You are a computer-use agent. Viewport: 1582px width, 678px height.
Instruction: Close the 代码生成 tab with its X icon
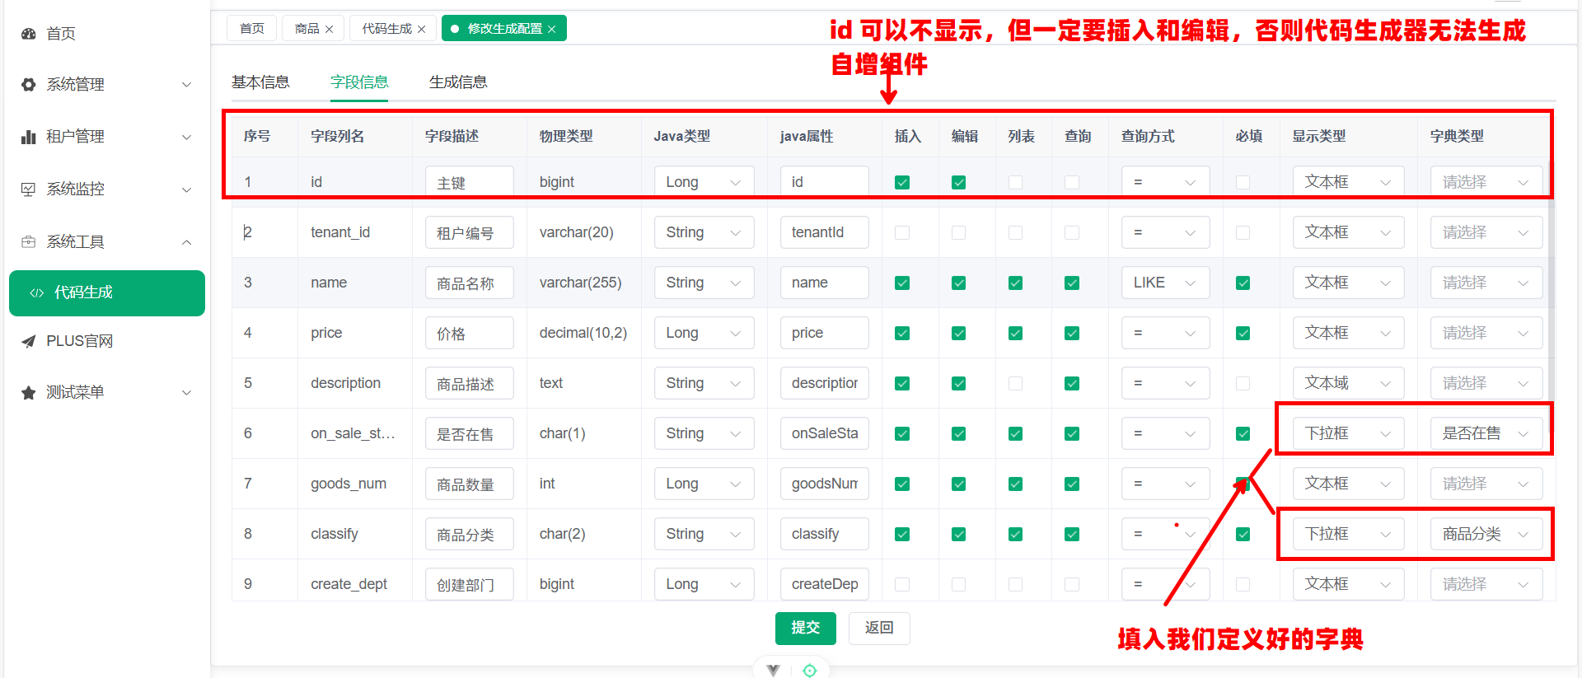coord(422,30)
